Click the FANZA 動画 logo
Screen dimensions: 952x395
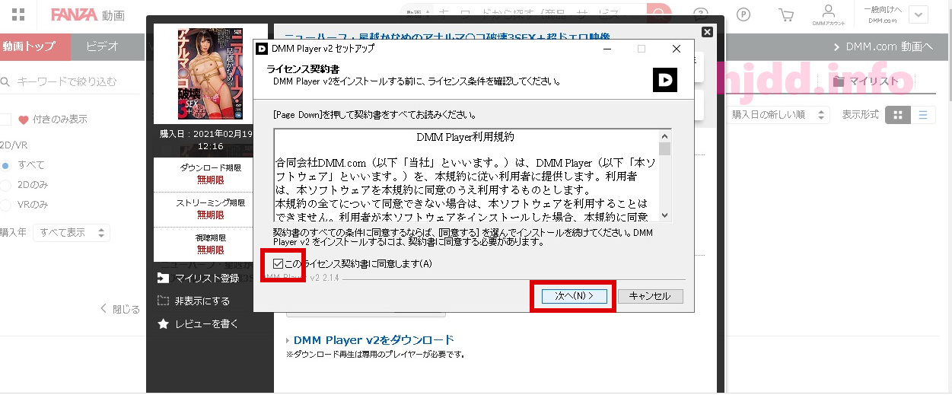point(88,15)
